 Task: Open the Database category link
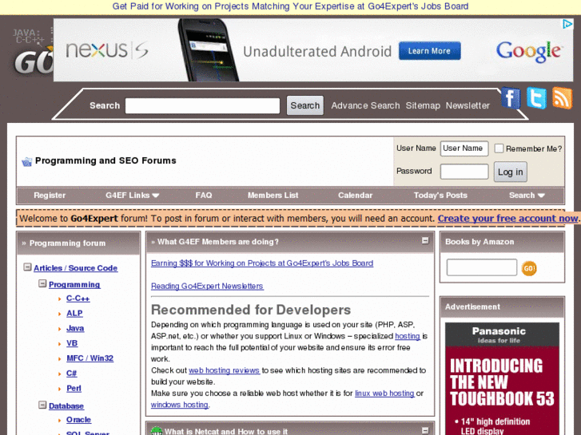(x=66, y=405)
